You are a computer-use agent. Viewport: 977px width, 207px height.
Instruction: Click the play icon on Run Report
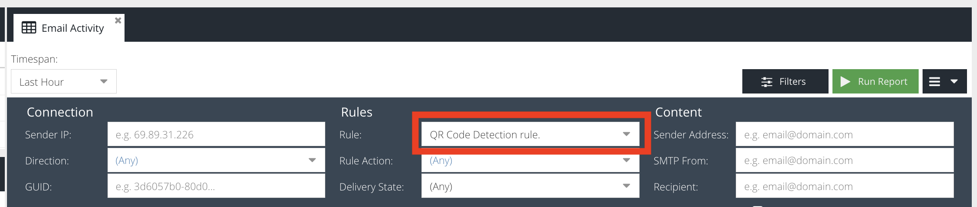point(845,81)
